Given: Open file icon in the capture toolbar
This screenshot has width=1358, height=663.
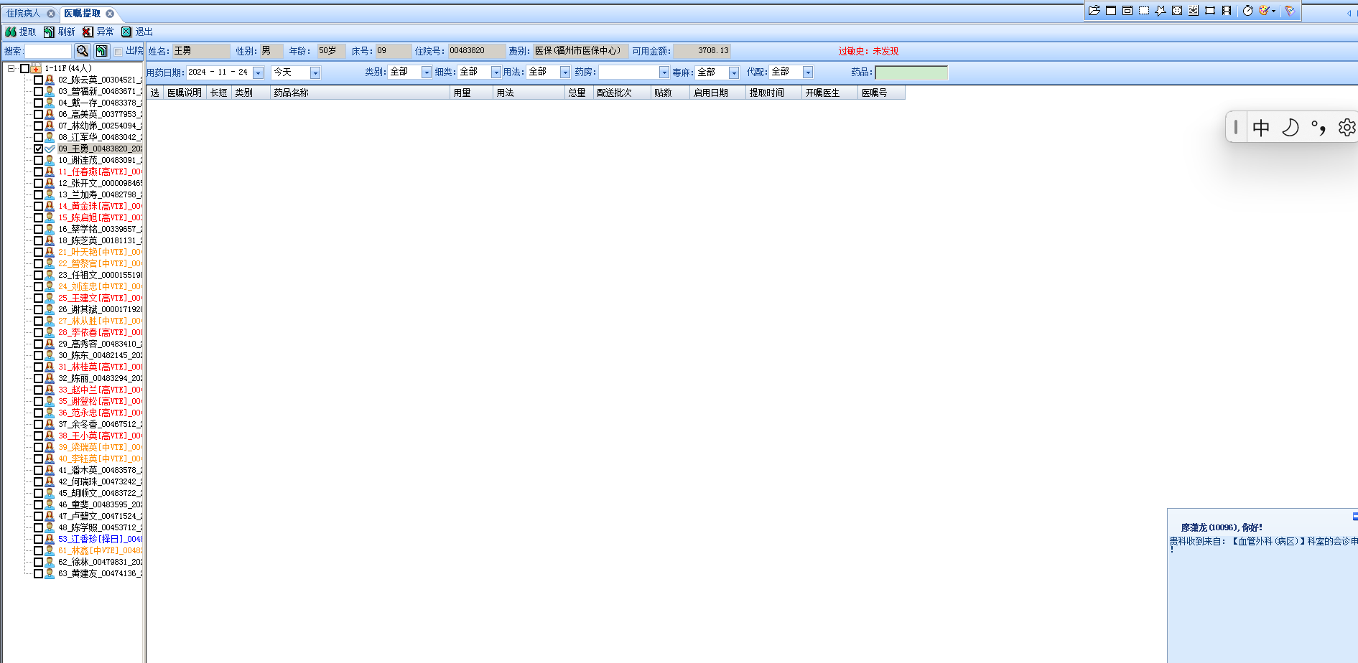Looking at the screenshot, I should [x=1094, y=11].
